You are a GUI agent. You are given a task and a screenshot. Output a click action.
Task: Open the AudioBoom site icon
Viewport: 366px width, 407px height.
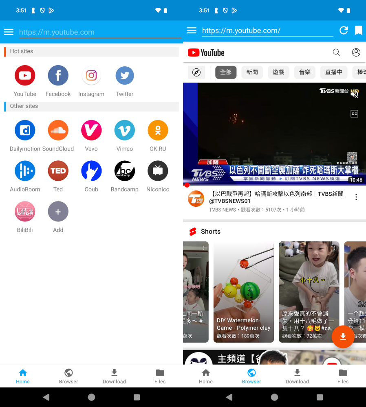[x=25, y=171]
